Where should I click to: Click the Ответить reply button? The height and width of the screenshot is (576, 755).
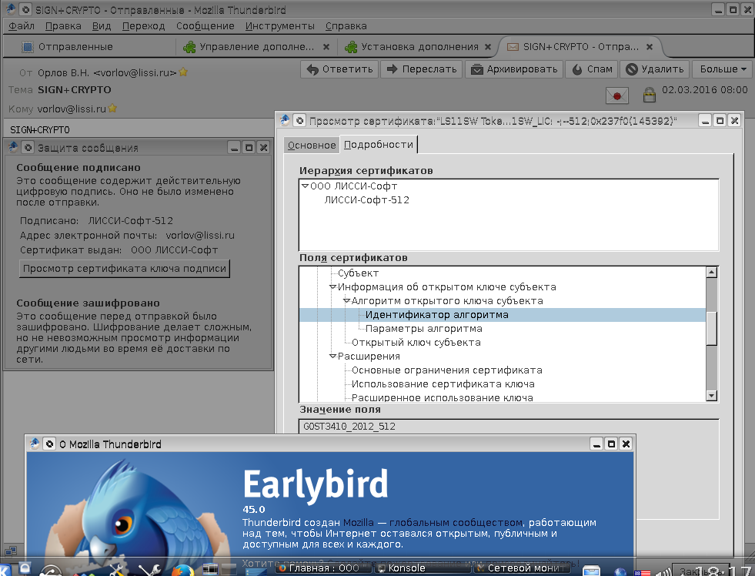(x=339, y=69)
